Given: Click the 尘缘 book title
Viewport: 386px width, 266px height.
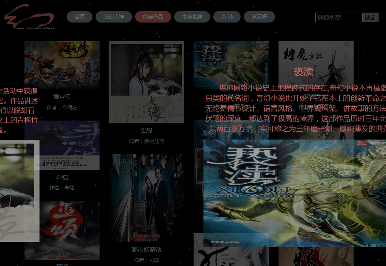Looking at the screenshot, I should click(147, 130).
